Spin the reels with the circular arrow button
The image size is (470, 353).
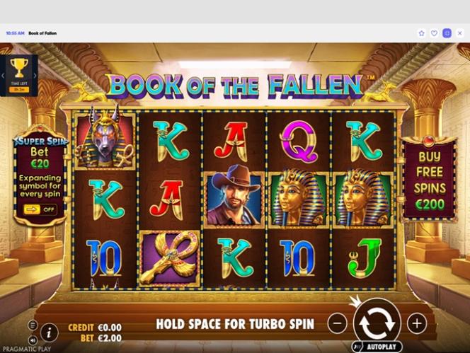coord(377,323)
